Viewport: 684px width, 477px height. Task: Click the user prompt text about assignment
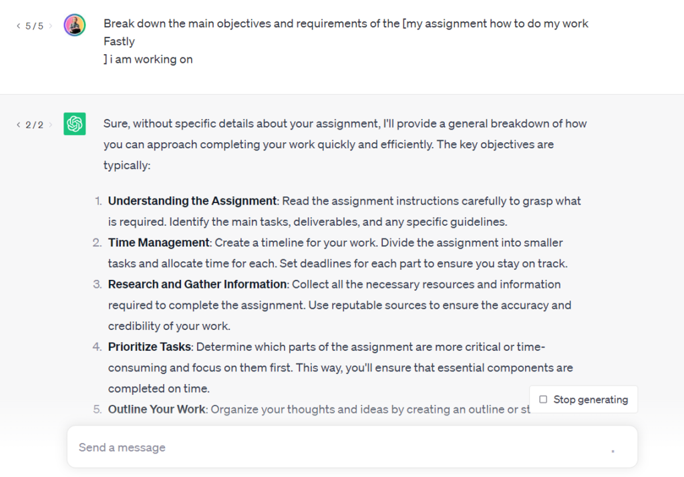point(345,41)
